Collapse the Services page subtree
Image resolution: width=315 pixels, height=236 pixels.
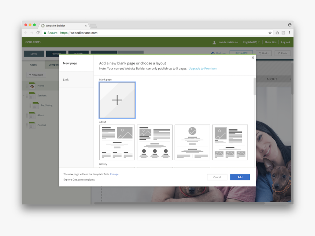pyautogui.click(x=24, y=96)
